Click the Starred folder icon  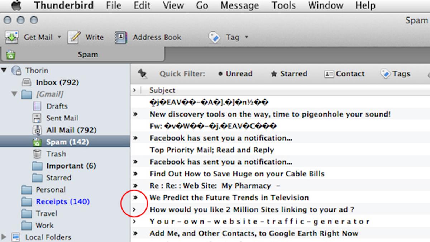pos(37,178)
